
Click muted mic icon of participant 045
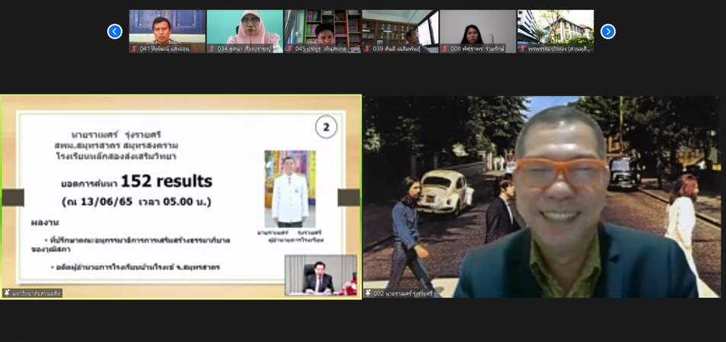tap(289, 49)
